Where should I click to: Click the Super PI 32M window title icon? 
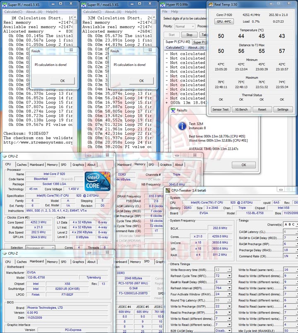pos(84,5)
